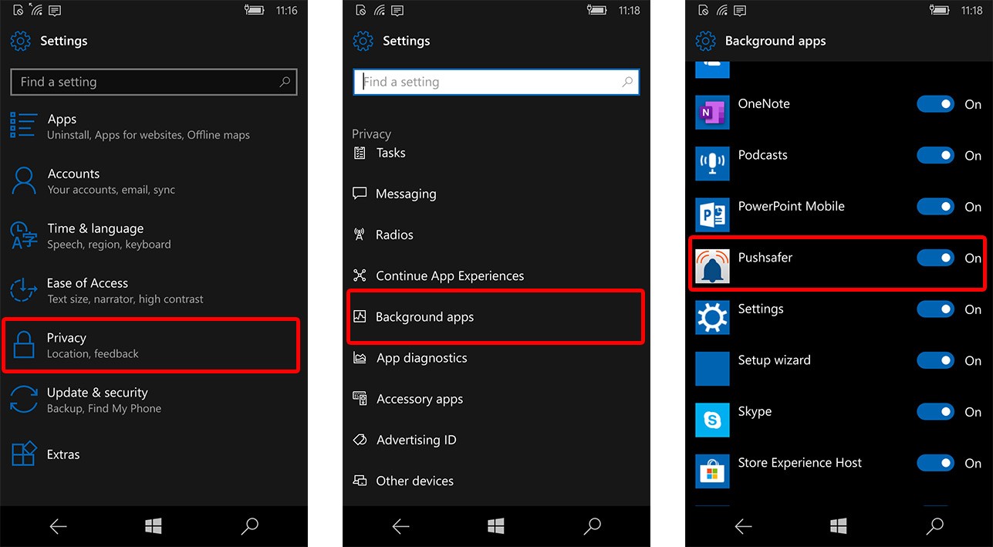Image resolution: width=993 pixels, height=547 pixels.
Task: Open the Extras icon
Action: pos(24,454)
